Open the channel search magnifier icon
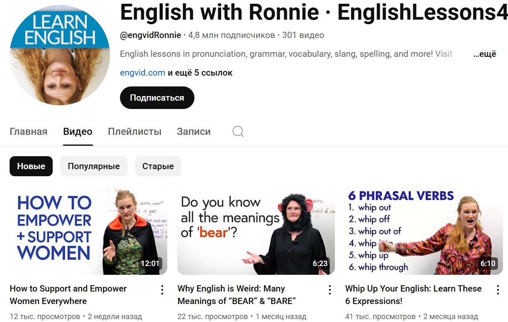Viewport: 508px width, 322px height. point(238,132)
